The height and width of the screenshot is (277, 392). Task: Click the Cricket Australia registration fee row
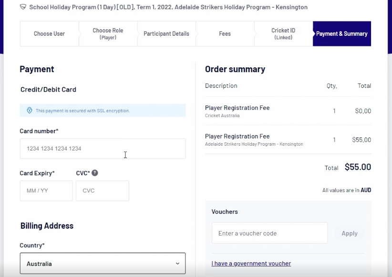tap(288, 111)
